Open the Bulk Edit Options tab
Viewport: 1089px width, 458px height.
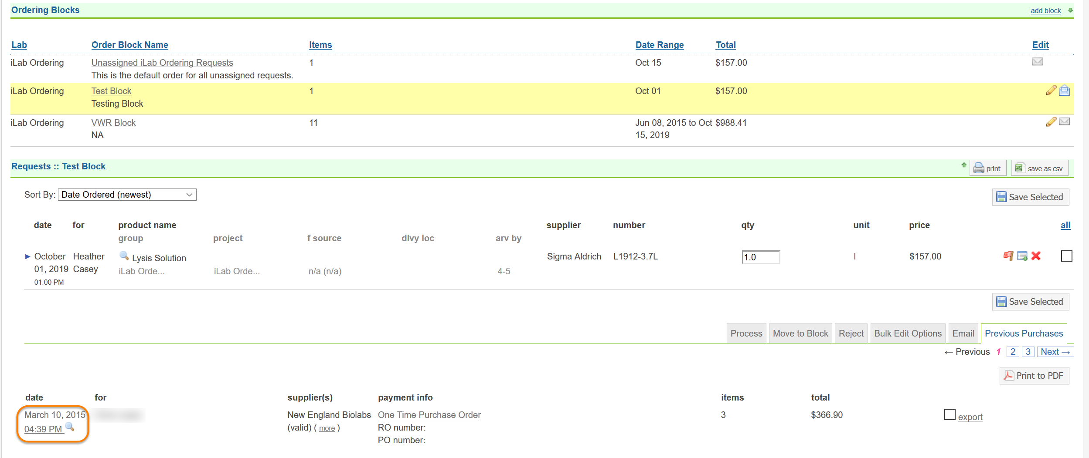908,333
